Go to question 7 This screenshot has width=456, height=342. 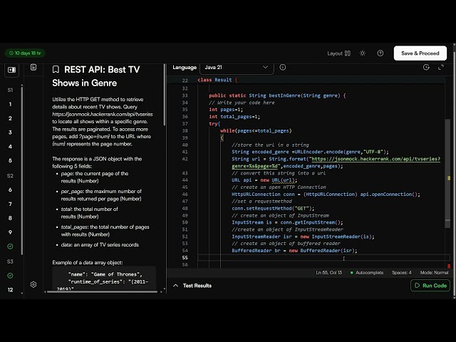pos(10,204)
